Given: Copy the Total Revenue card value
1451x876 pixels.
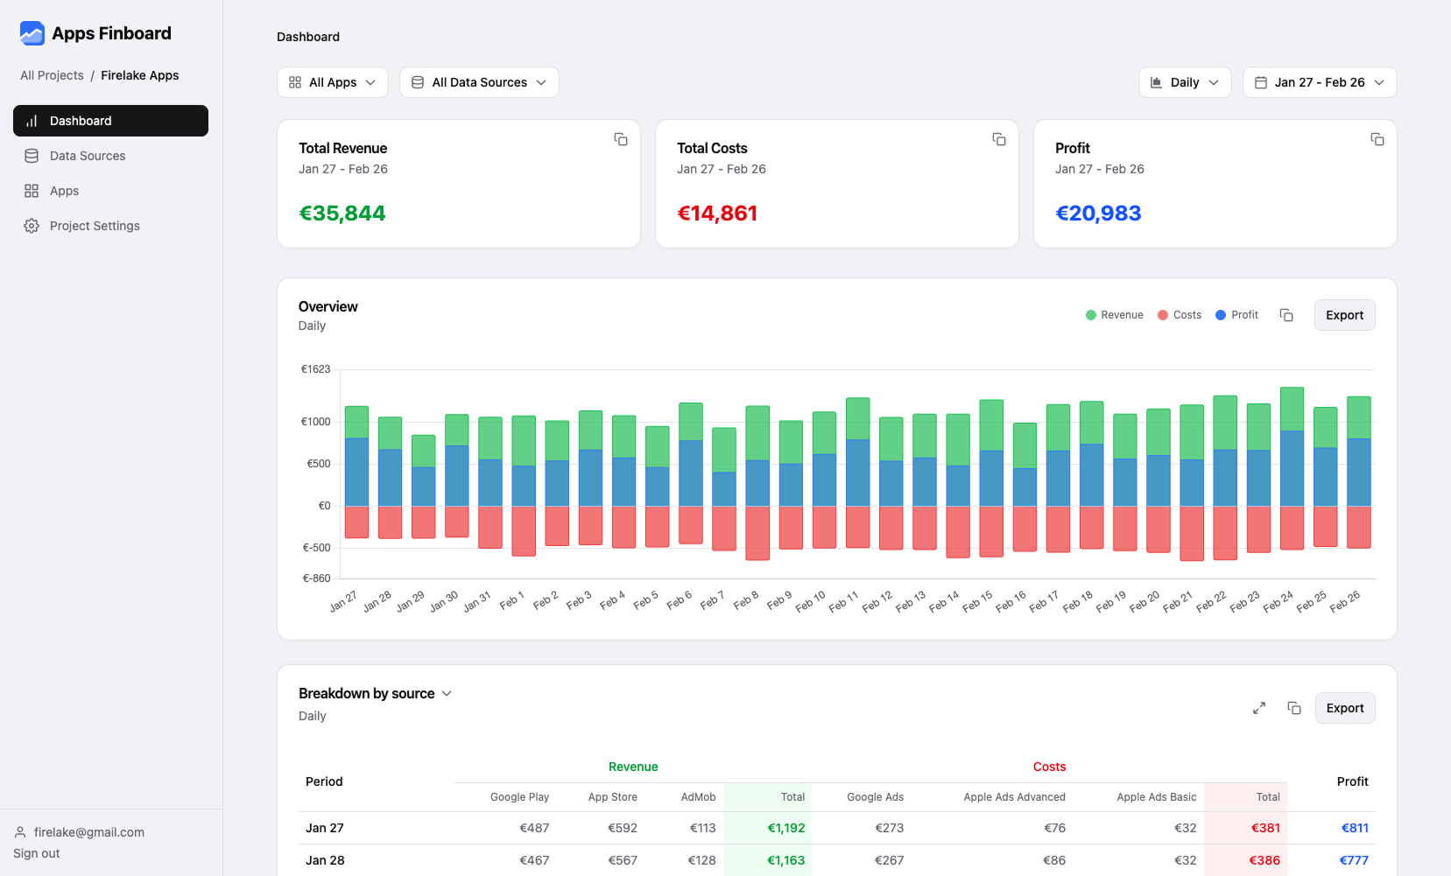Looking at the screenshot, I should pos(620,139).
